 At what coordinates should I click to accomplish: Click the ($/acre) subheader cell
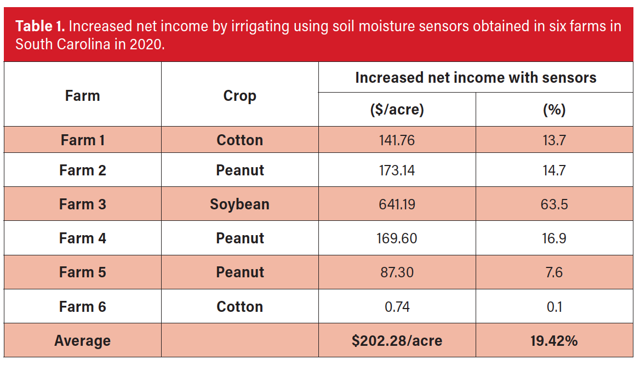397,110
